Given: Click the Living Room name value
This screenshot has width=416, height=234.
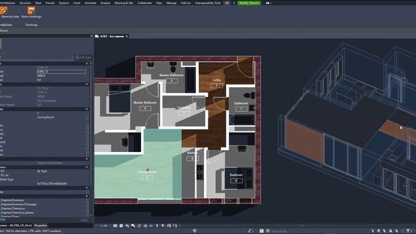Looking at the screenshot, I should click(x=45, y=117).
